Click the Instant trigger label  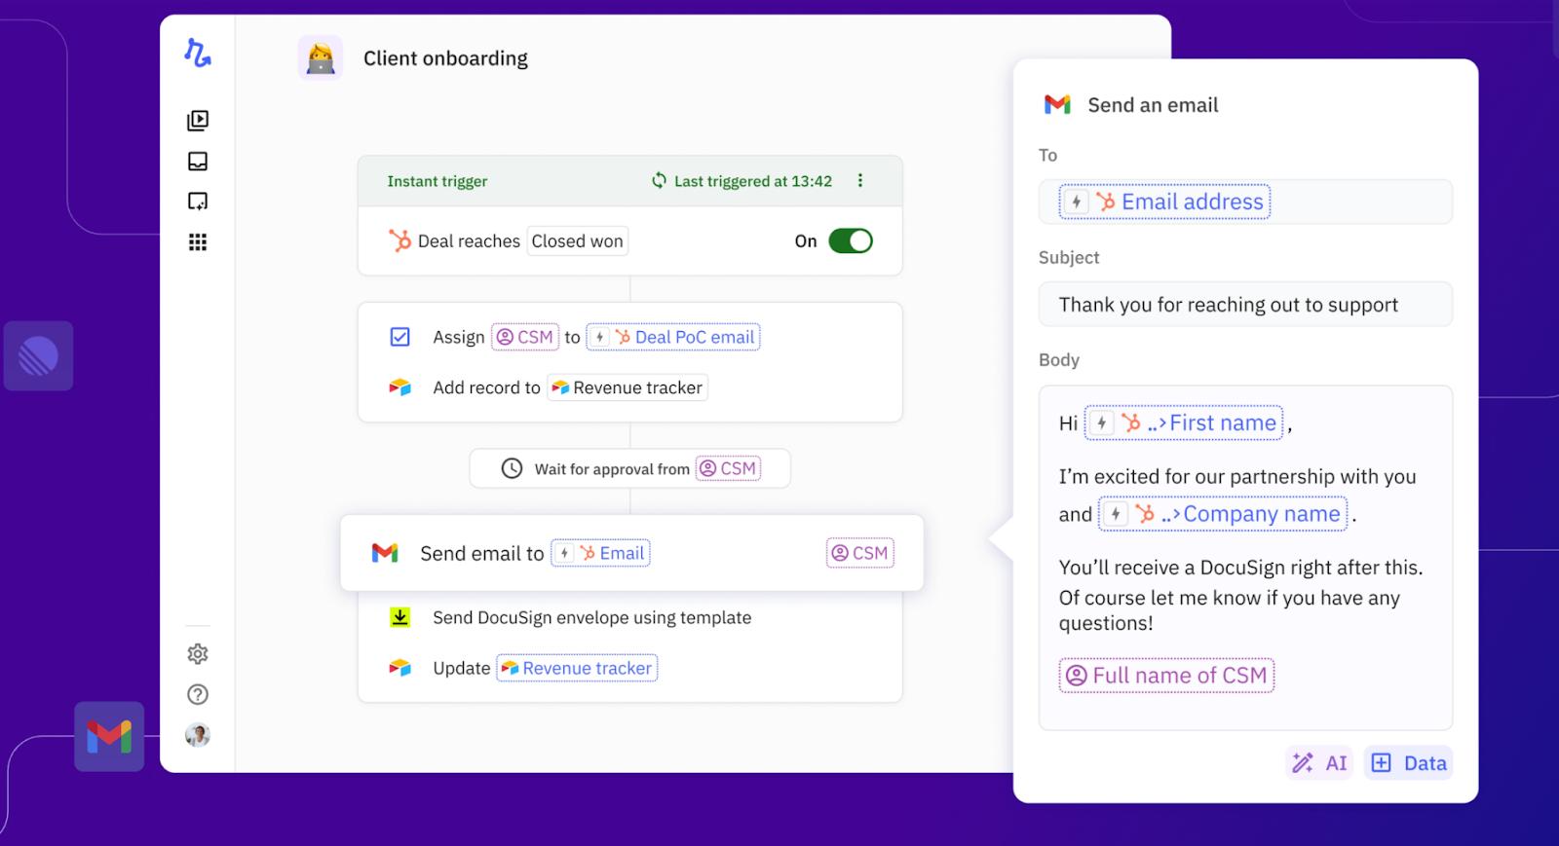coord(437,181)
